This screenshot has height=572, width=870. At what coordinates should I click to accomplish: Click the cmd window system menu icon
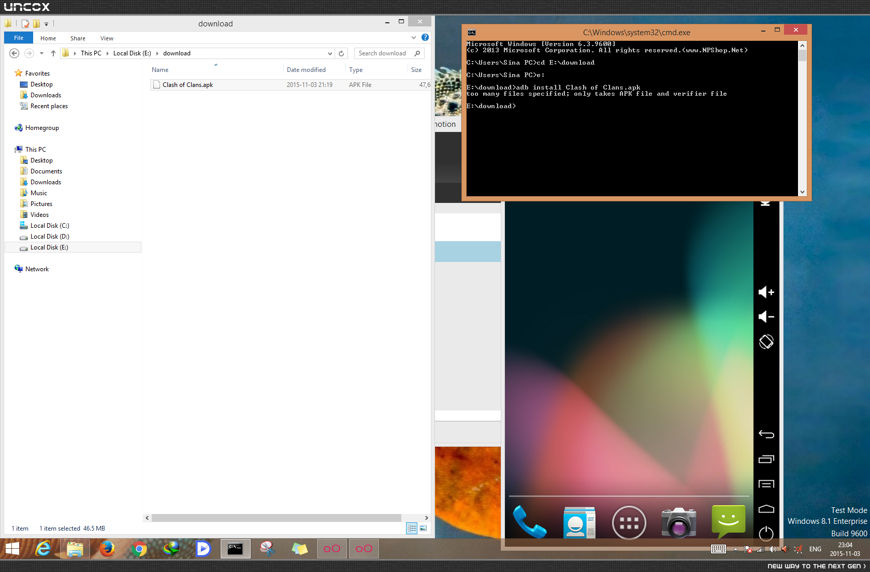pos(472,33)
